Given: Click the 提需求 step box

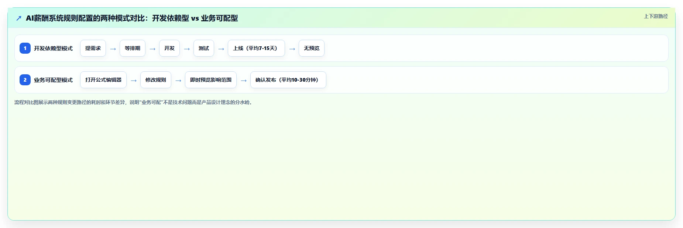Looking at the screenshot, I should click(93, 48).
